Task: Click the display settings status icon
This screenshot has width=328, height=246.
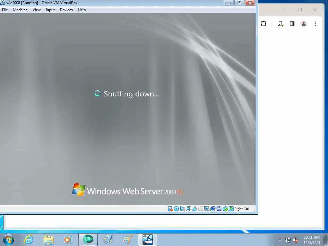Action: coord(207,209)
